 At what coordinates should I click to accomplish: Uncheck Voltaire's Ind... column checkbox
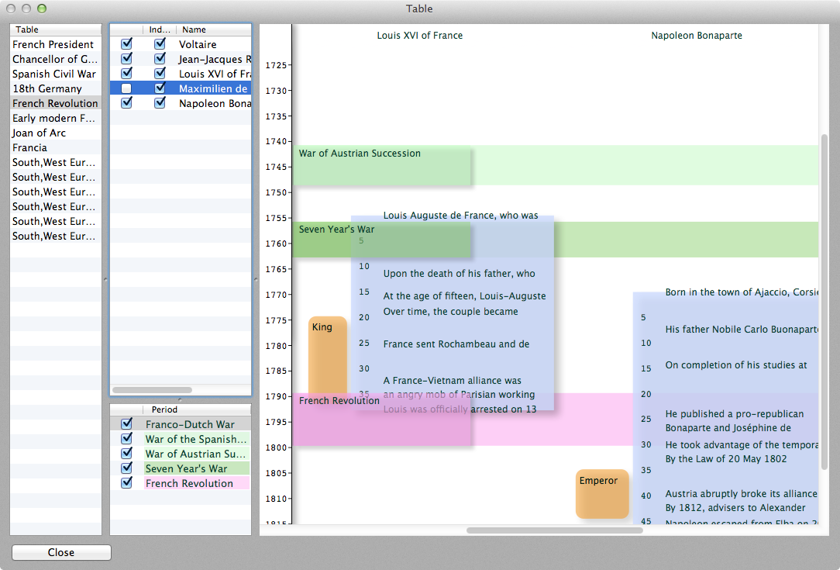[160, 44]
